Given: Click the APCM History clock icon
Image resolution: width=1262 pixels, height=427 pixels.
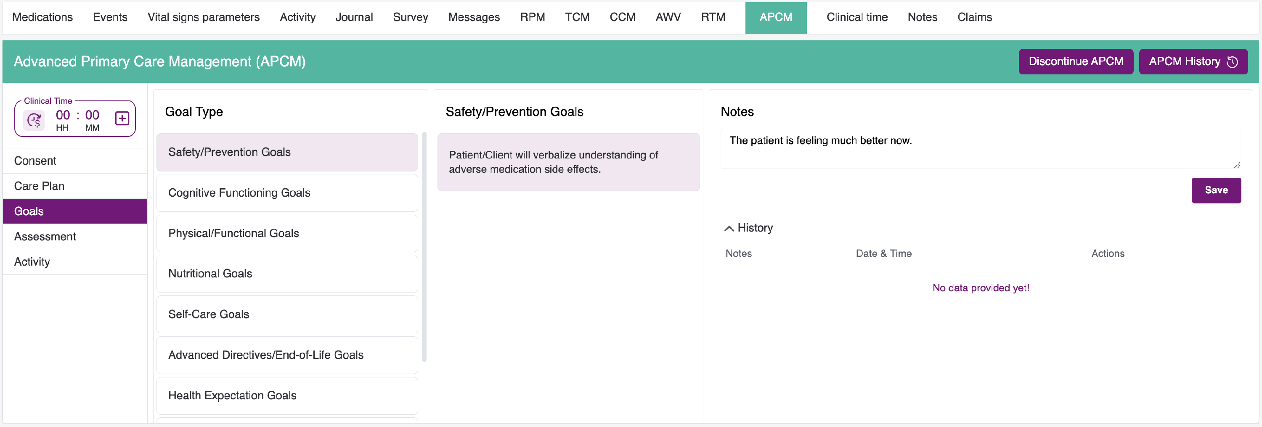Looking at the screenshot, I should coord(1233,62).
